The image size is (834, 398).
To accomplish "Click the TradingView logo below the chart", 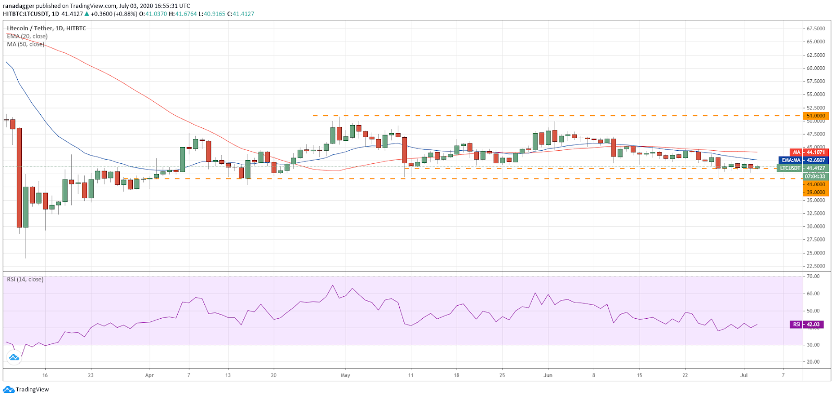I will (x=26, y=390).
